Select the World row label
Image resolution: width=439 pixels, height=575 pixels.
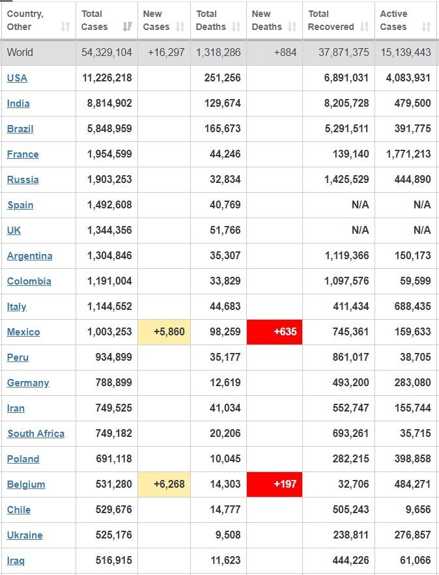20,53
